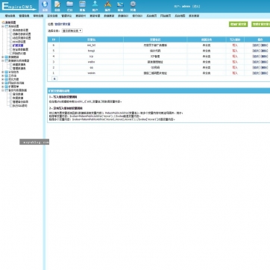Open the 商城 shop icon menu
The height and width of the screenshot is (270, 270).
point(120,6)
